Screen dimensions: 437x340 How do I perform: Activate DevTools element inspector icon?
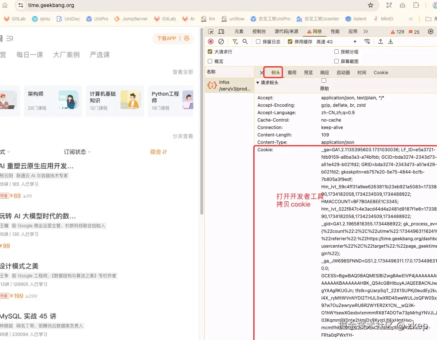tap(211, 32)
